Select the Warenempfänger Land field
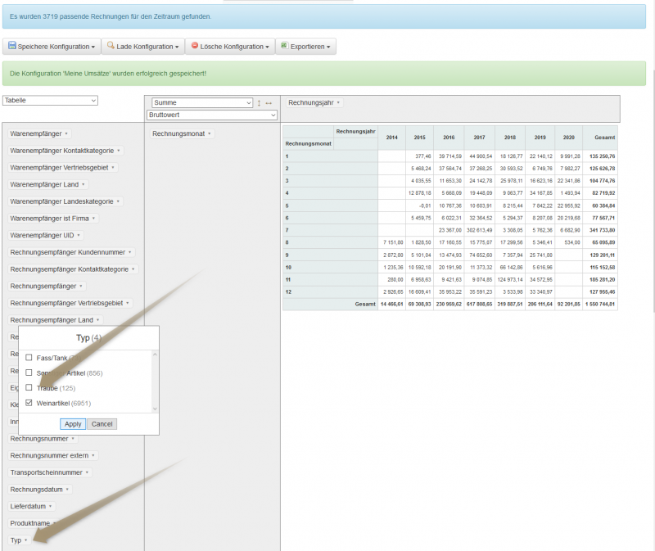 click(44, 184)
